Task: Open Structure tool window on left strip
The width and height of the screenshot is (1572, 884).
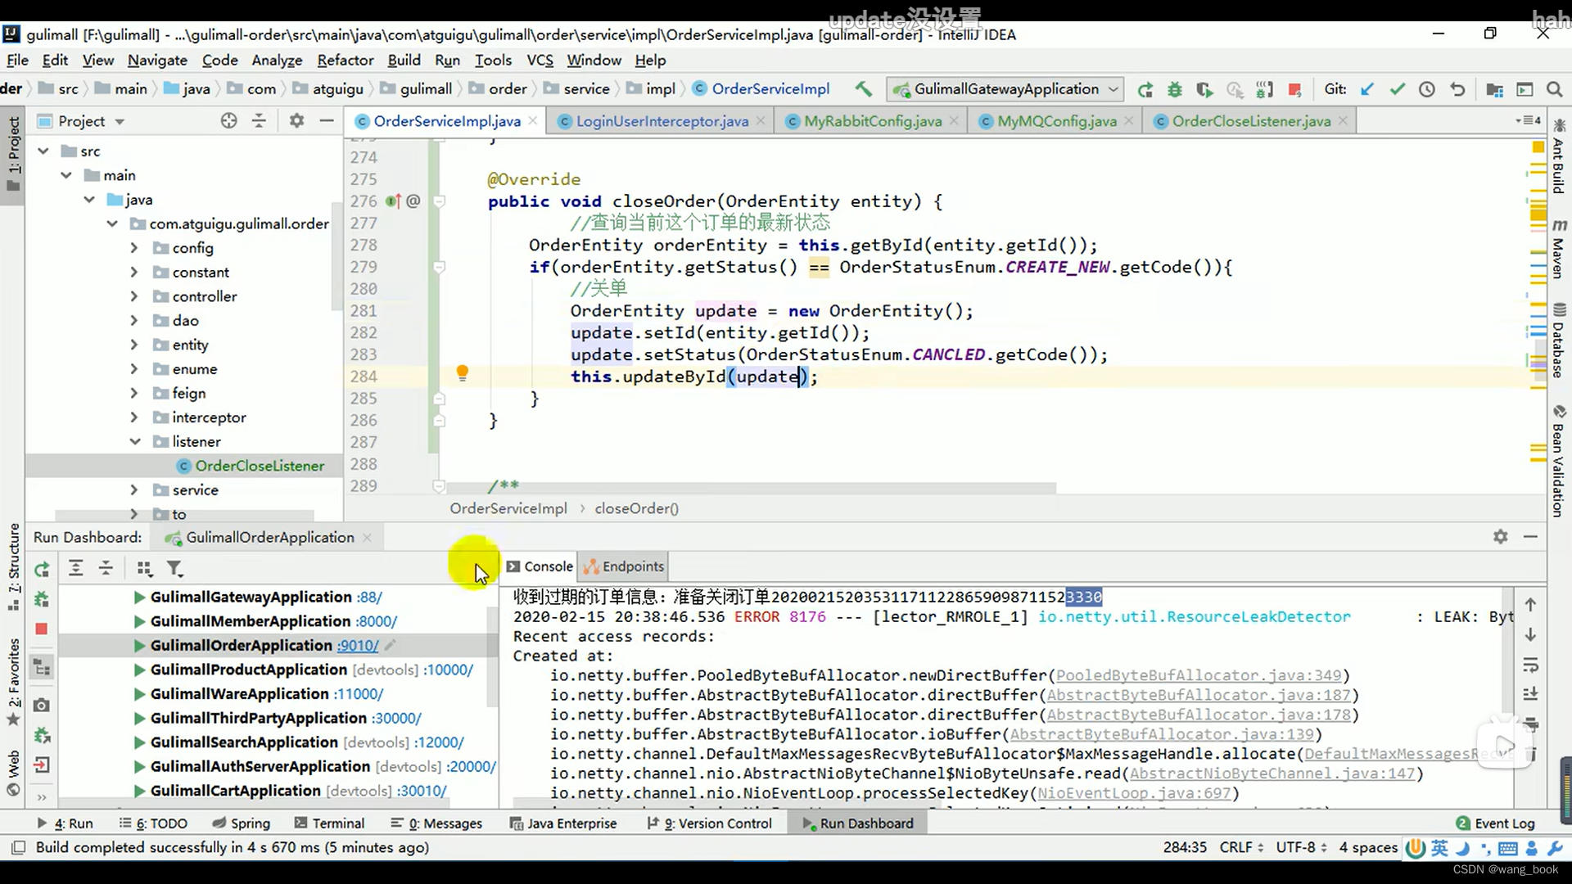Action: pyautogui.click(x=14, y=567)
